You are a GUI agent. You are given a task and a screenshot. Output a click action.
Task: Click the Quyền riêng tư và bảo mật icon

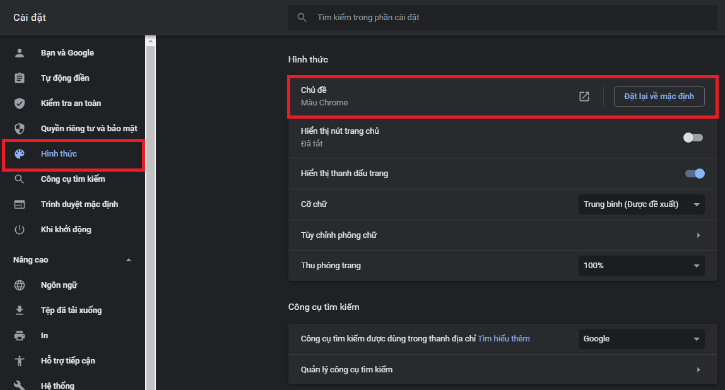20,128
